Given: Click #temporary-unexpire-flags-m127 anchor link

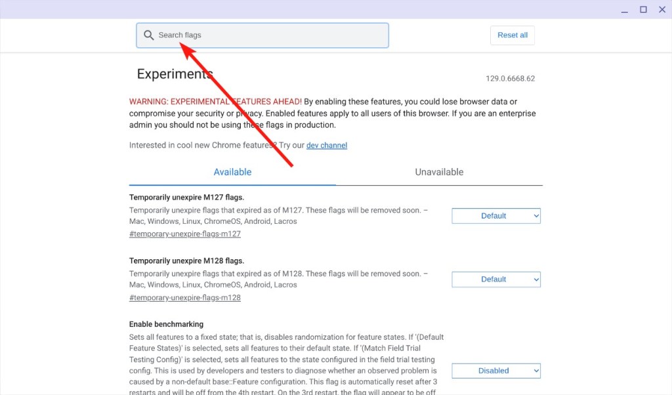Looking at the screenshot, I should [x=184, y=234].
